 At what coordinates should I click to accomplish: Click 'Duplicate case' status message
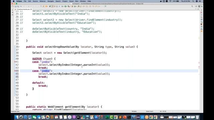click(15, 111)
